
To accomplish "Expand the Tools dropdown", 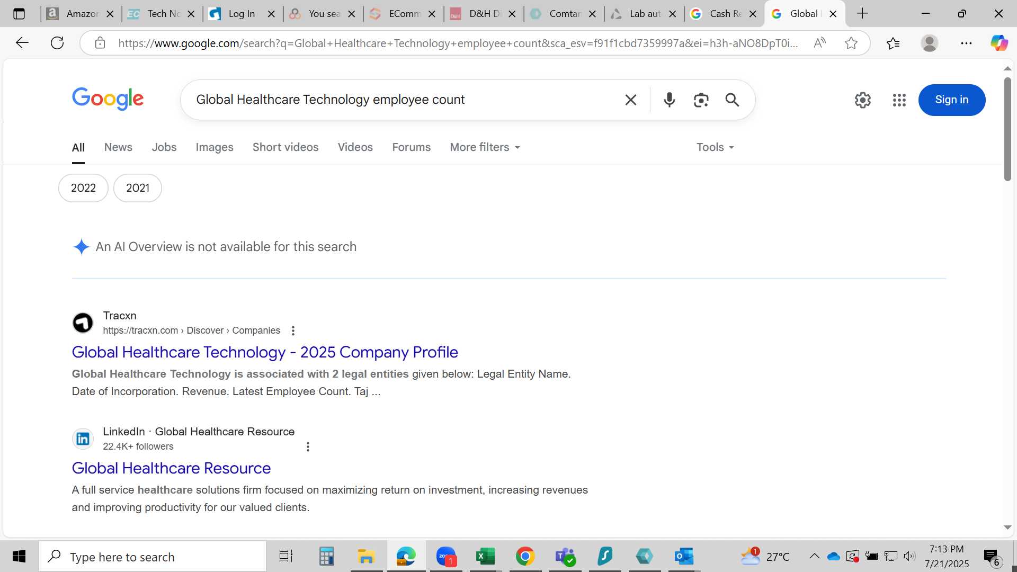I will [715, 147].
